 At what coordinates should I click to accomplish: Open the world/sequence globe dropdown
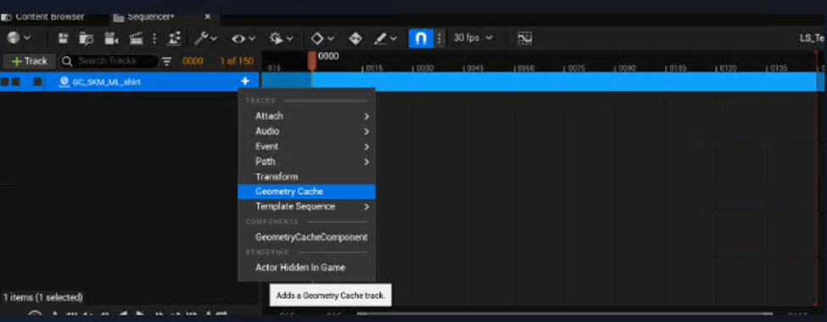point(19,38)
